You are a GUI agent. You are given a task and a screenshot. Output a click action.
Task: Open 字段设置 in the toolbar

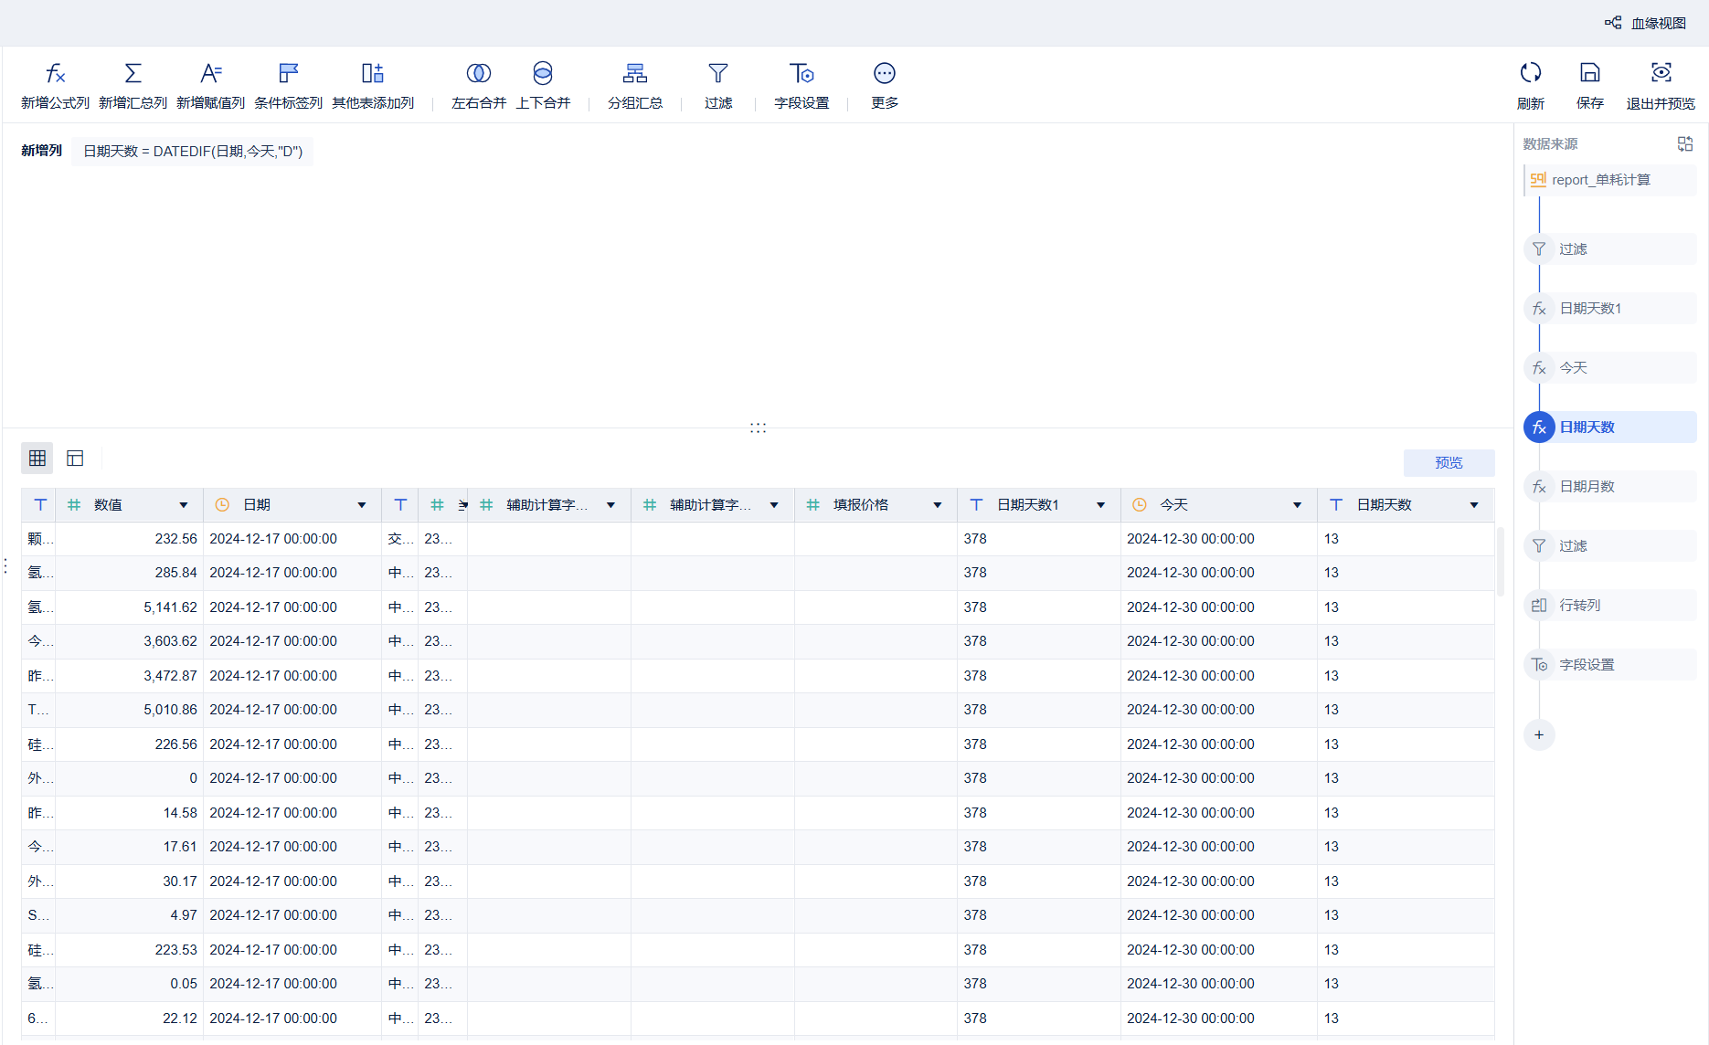[801, 85]
